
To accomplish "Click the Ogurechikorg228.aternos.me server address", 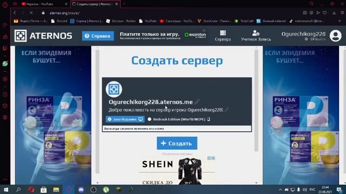I will 151,102.
